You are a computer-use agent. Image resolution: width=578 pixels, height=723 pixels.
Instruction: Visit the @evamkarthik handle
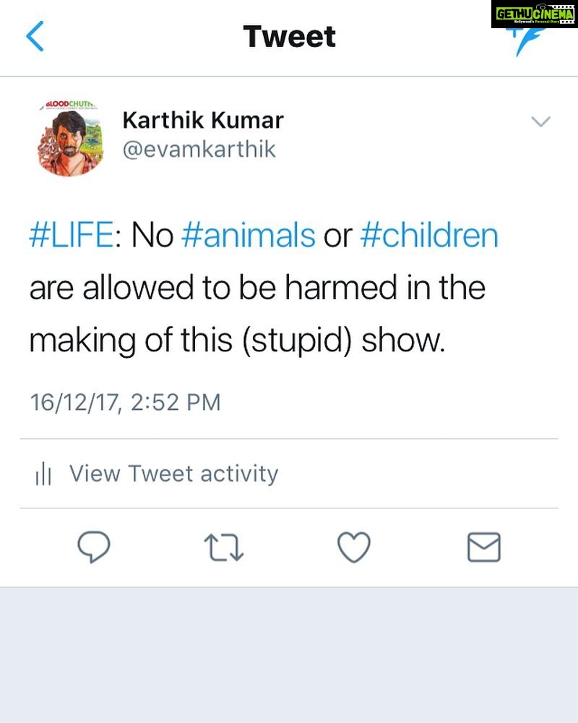(x=199, y=150)
